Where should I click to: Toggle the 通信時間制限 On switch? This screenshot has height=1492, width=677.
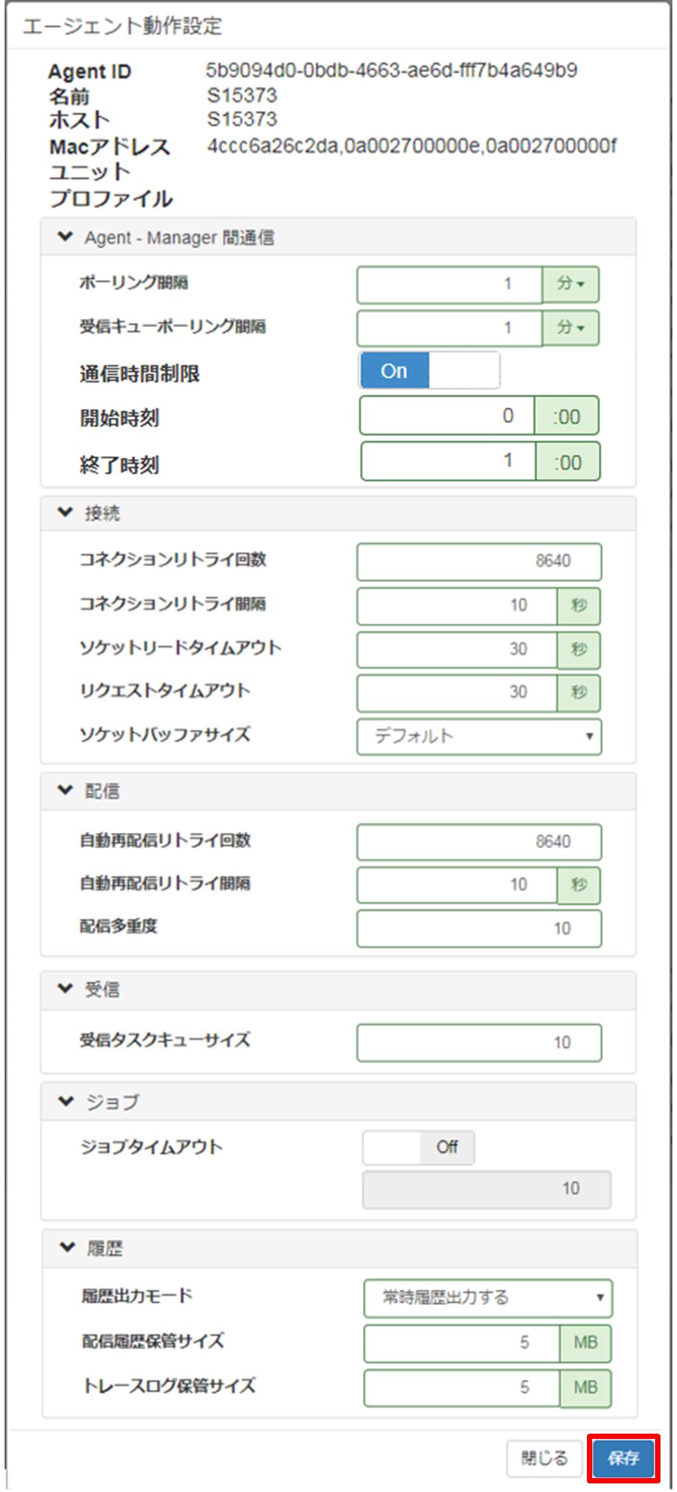[x=429, y=370]
